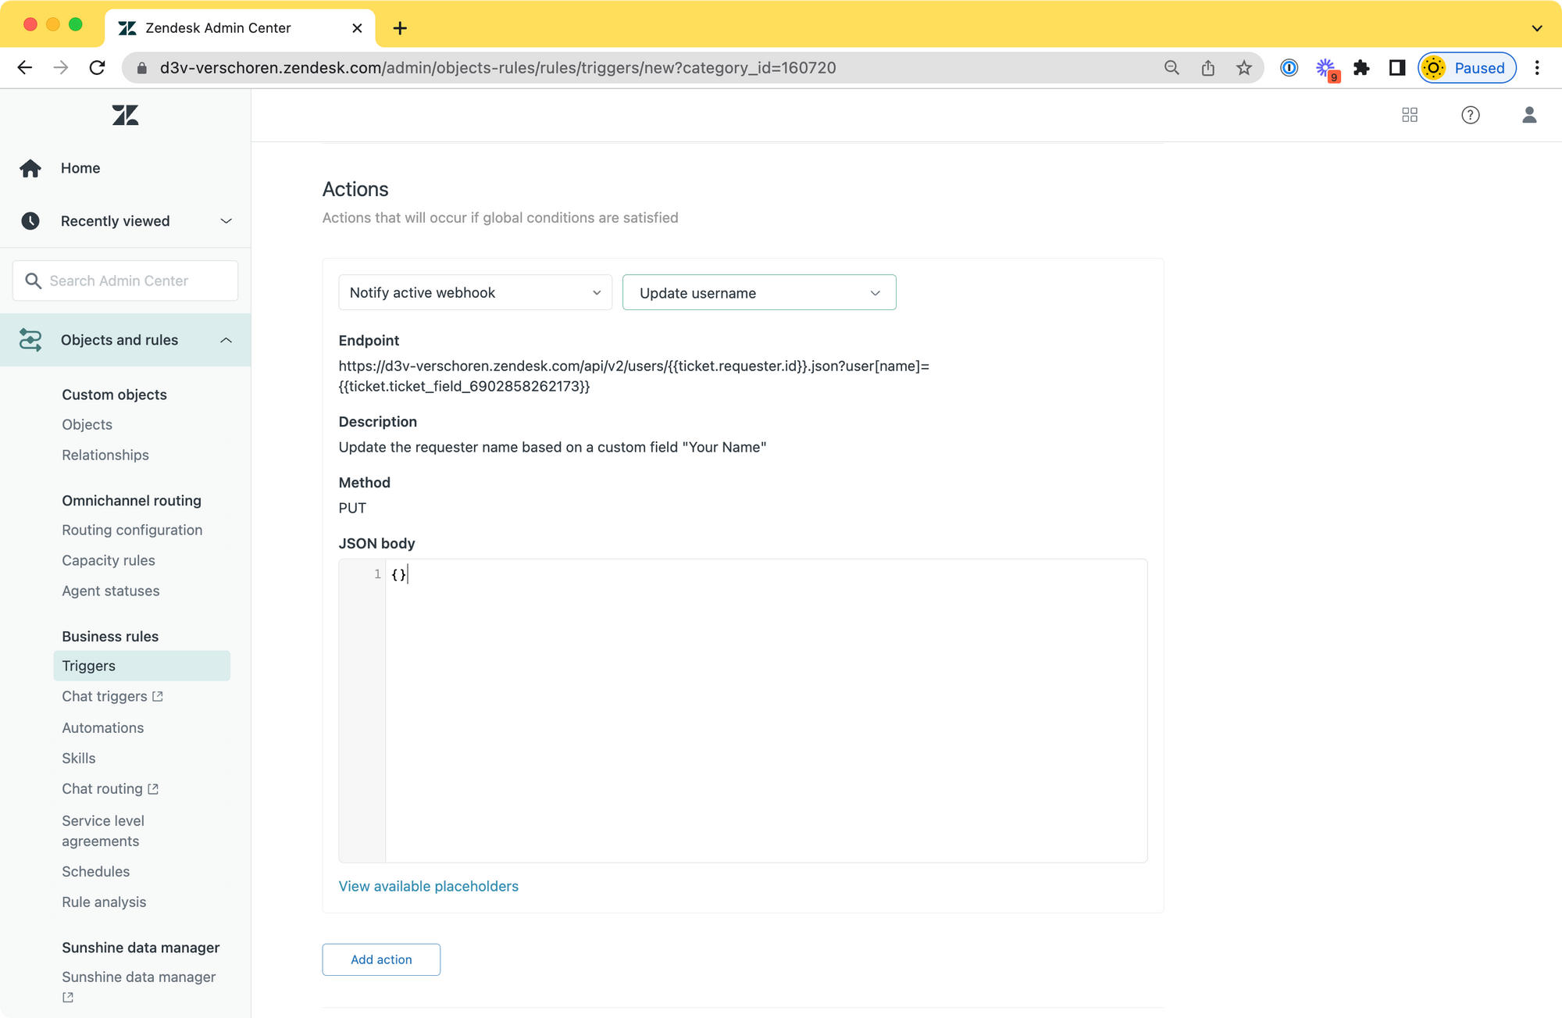This screenshot has width=1562, height=1018.
Task: Click the share page icon in address bar
Action: click(1208, 68)
